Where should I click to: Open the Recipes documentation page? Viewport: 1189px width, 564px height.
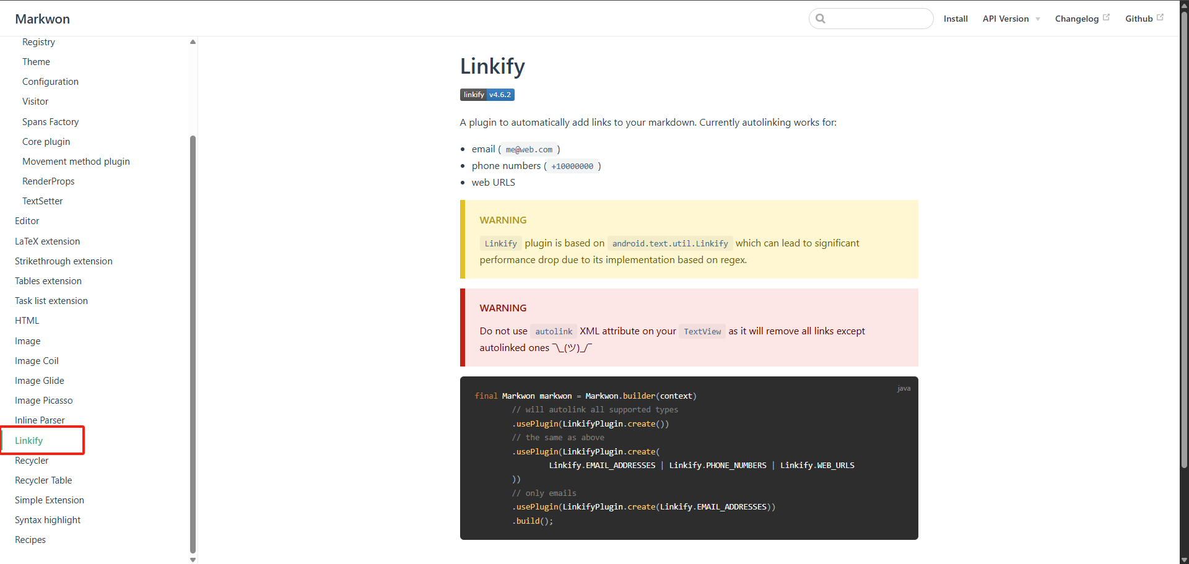coord(30,539)
